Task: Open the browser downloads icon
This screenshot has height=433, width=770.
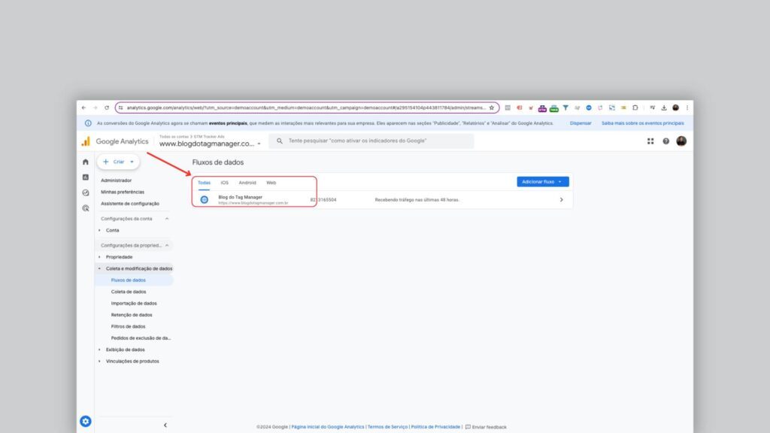Action: point(664,107)
